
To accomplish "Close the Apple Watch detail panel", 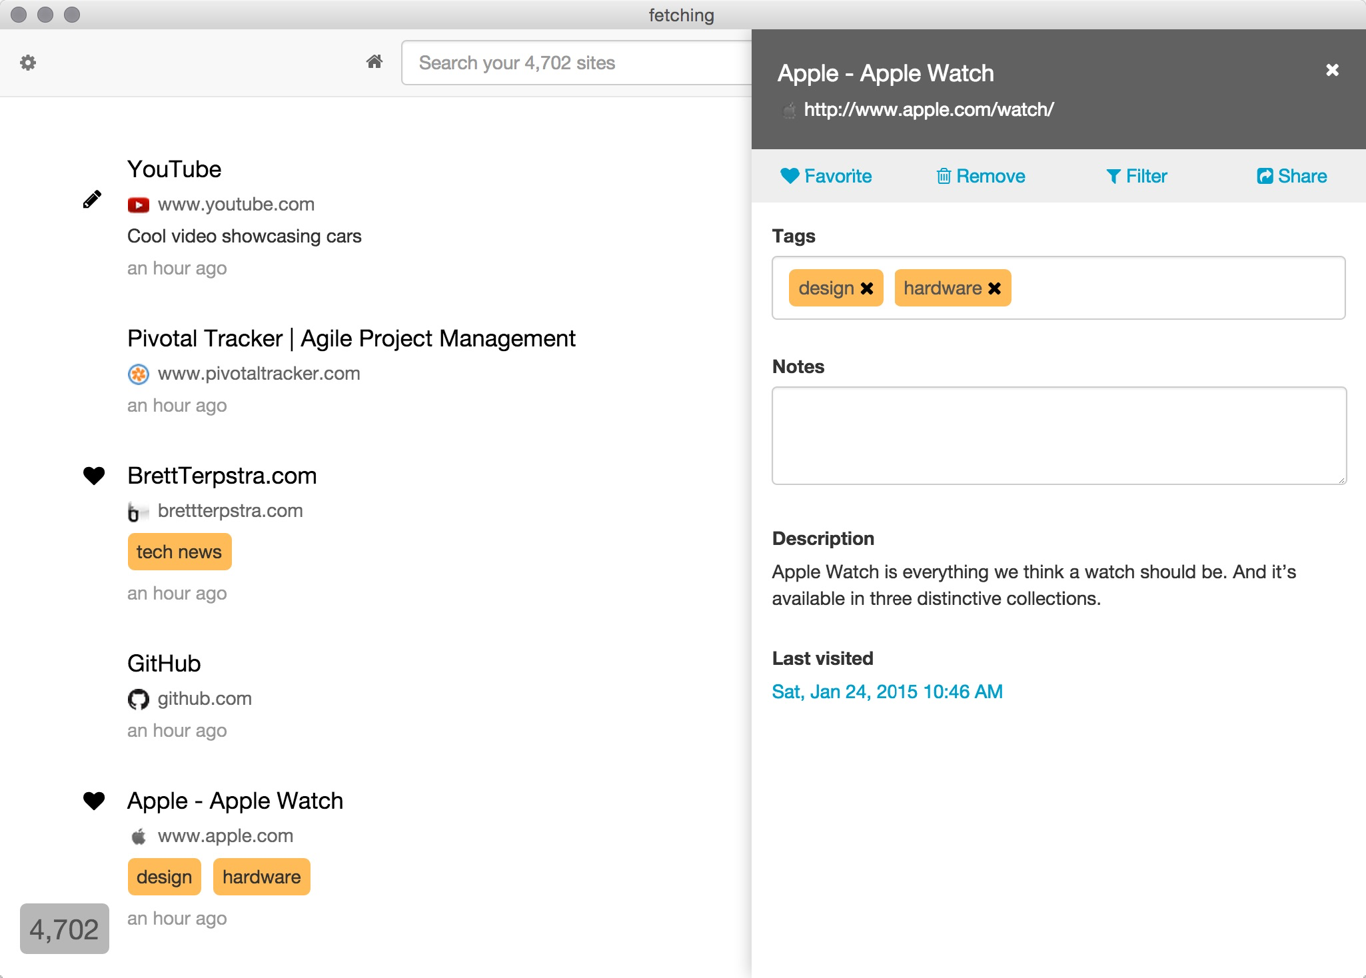I will pos(1332,70).
